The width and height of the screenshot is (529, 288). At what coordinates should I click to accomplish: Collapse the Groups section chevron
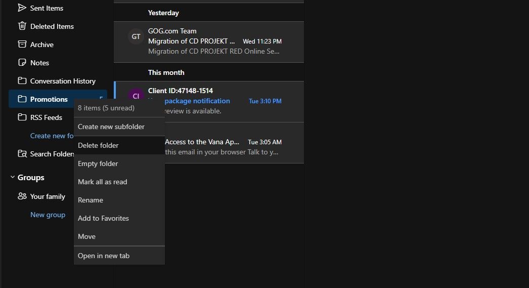pyautogui.click(x=13, y=177)
